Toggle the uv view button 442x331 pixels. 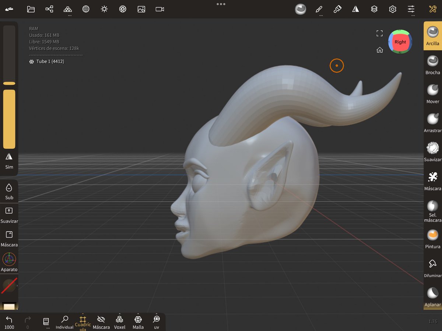coord(157,322)
